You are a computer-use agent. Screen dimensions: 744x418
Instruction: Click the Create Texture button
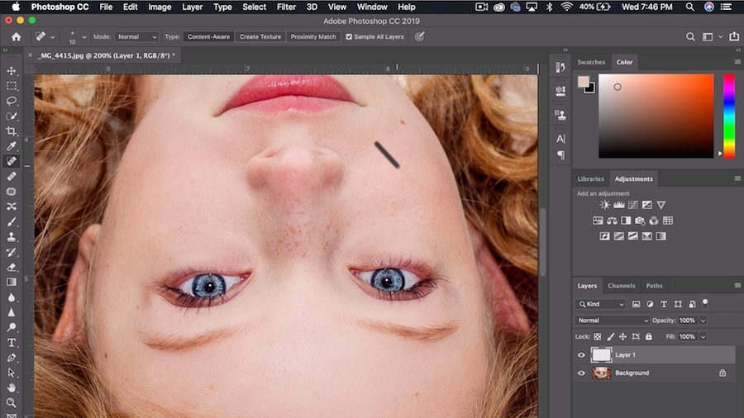[x=260, y=37]
